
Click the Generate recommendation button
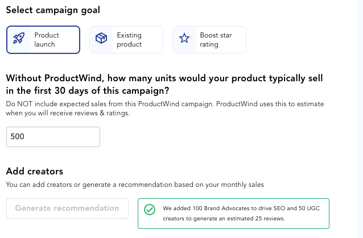(67, 208)
